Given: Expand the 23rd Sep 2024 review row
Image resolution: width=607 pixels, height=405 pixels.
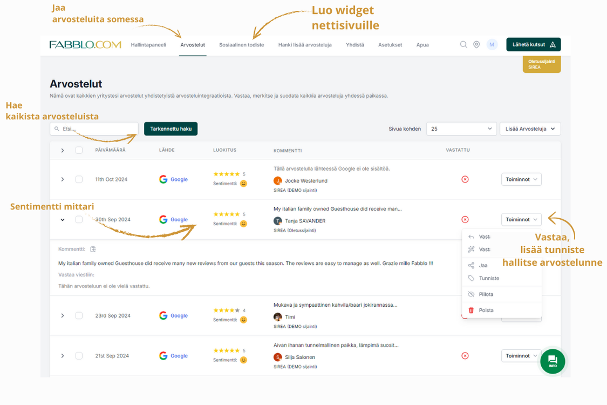Looking at the screenshot, I should [x=63, y=316].
